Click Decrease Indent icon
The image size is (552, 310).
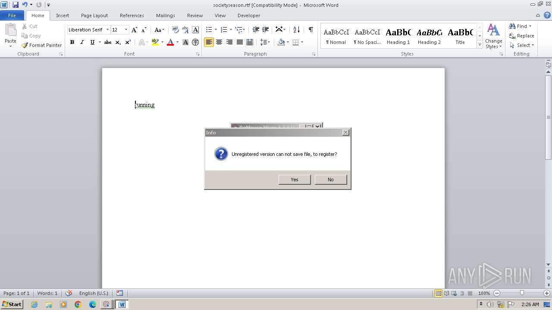pyautogui.click(x=256, y=30)
